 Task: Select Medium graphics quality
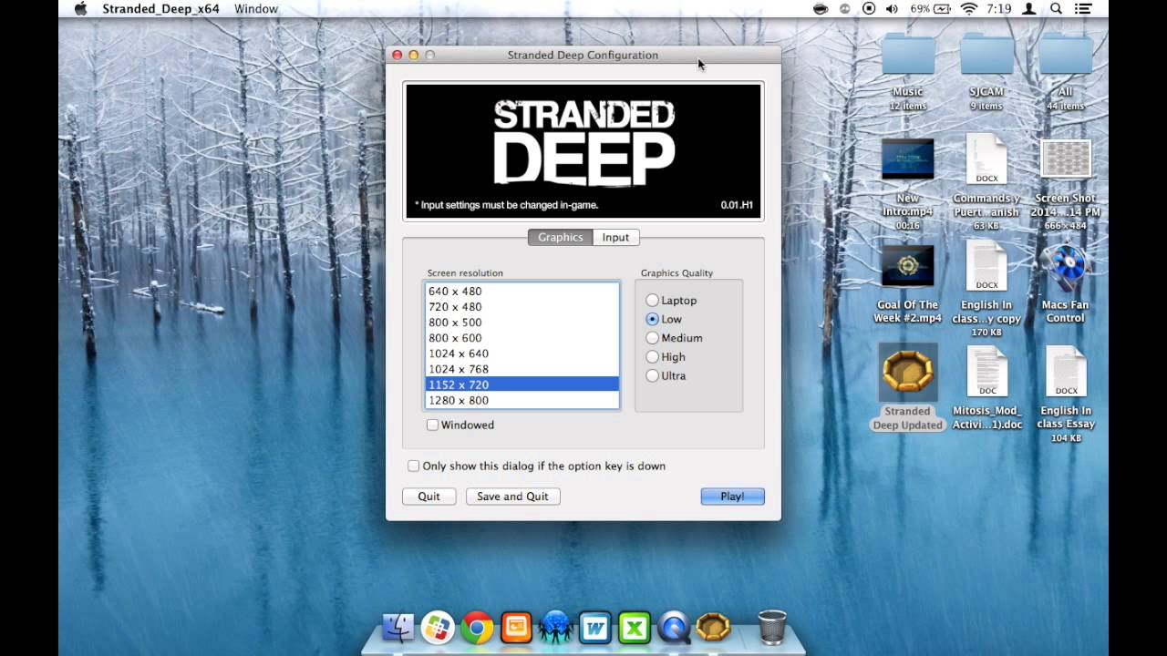point(652,338)
